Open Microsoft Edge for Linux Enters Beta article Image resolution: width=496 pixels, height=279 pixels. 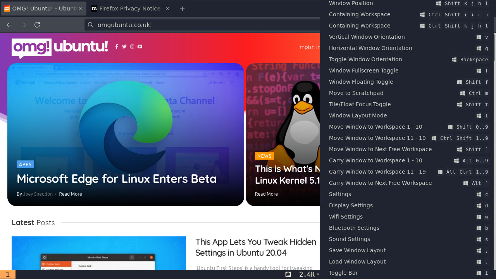(x=117, y=179)
